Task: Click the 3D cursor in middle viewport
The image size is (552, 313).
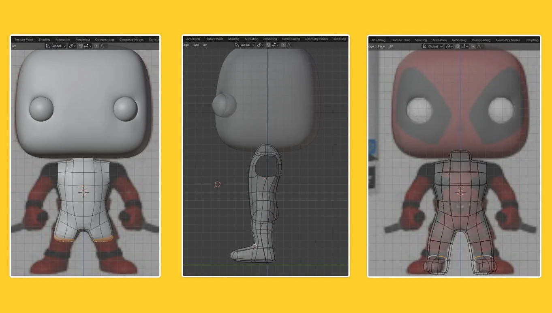Action: pos(218,184)
